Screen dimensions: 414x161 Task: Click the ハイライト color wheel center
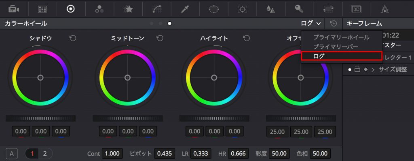(x=214, y=78)
